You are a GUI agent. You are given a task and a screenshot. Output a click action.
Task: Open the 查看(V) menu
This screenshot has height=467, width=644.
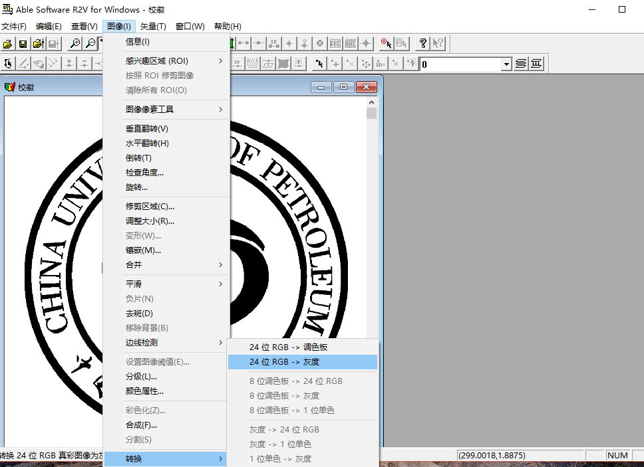tap(84, 27)
